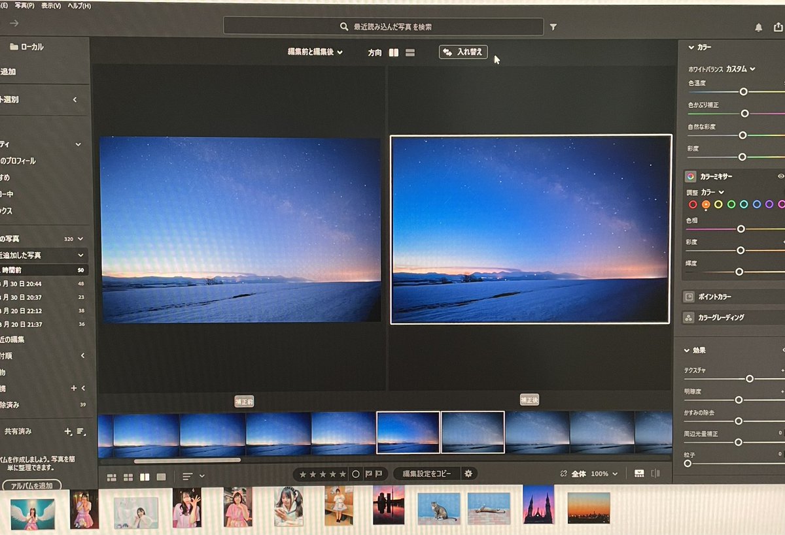Select the red color mixer swatch
Image resolution: width=785 pixels, height=535 pixels.
click(x=693, y=204)
